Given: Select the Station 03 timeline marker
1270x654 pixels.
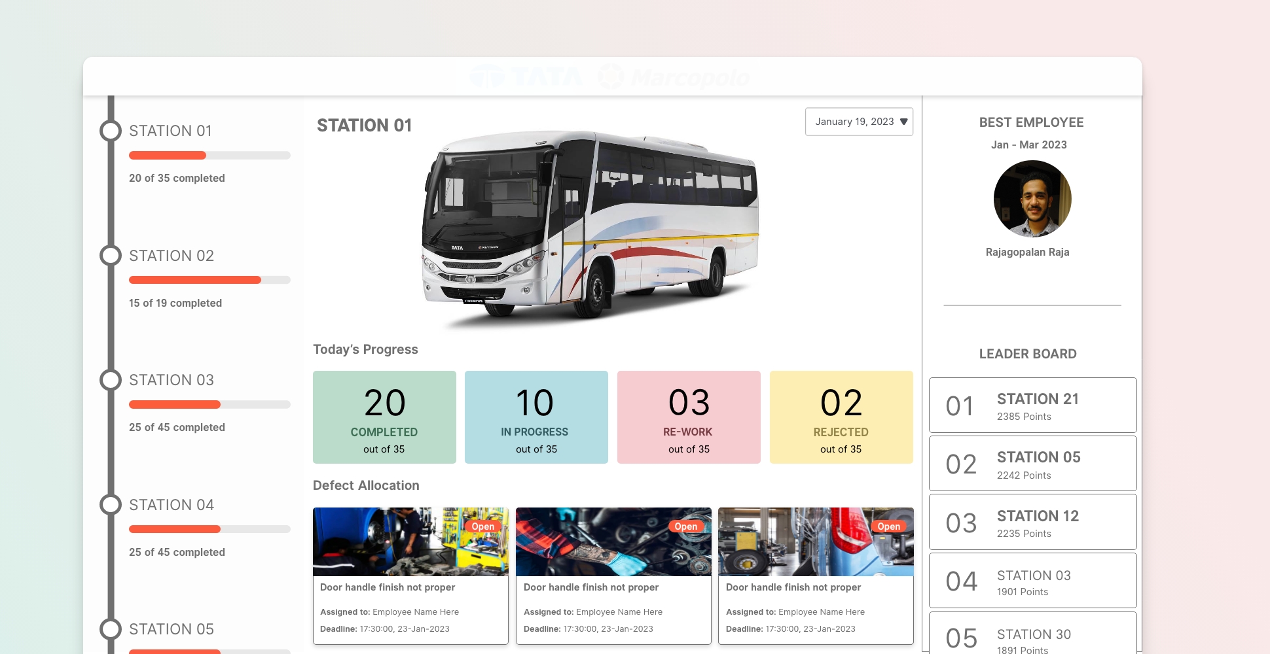Looking at the screenshot, I should 111,380.
